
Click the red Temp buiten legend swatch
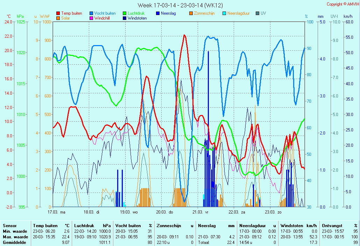58,14
